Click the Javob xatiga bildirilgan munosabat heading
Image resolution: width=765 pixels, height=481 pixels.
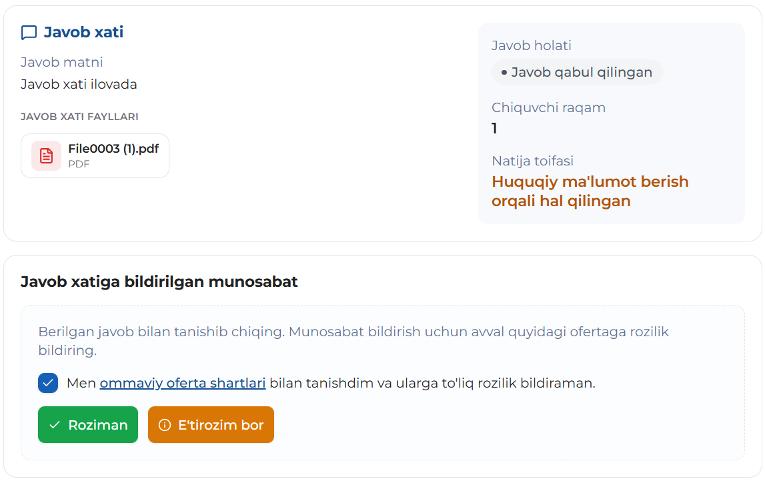[x=159, y=282]
